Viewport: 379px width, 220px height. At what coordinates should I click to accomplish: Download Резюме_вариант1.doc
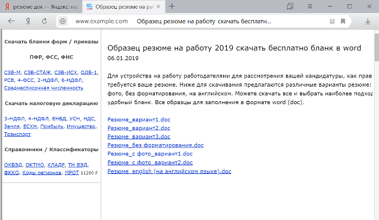click(139, 120)
